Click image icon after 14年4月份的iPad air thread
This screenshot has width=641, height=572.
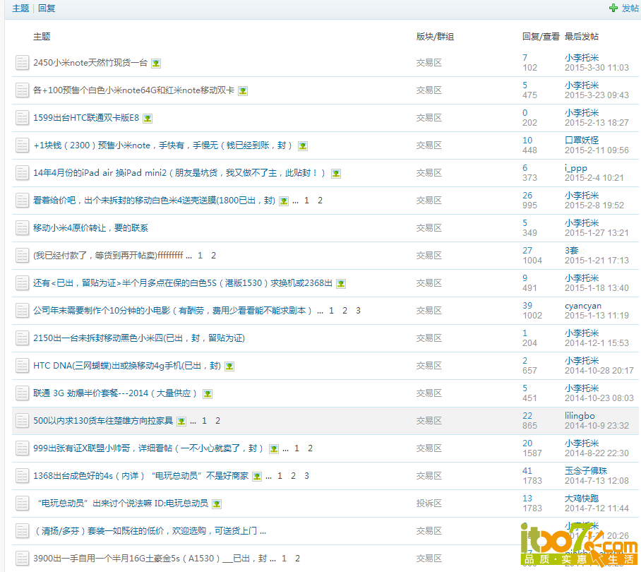[x=335, y=173]
